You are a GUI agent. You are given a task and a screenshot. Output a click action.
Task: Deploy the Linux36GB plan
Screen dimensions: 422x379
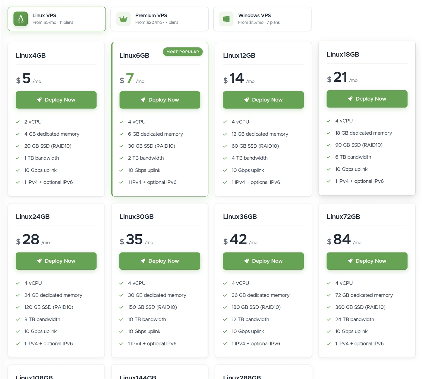263,261
